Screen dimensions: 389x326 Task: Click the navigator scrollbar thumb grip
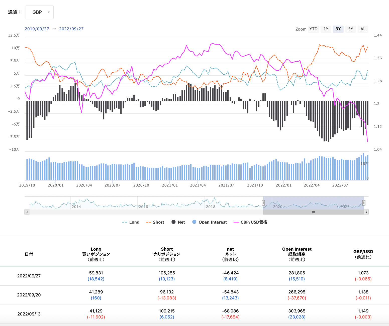(x=313, y=212)
